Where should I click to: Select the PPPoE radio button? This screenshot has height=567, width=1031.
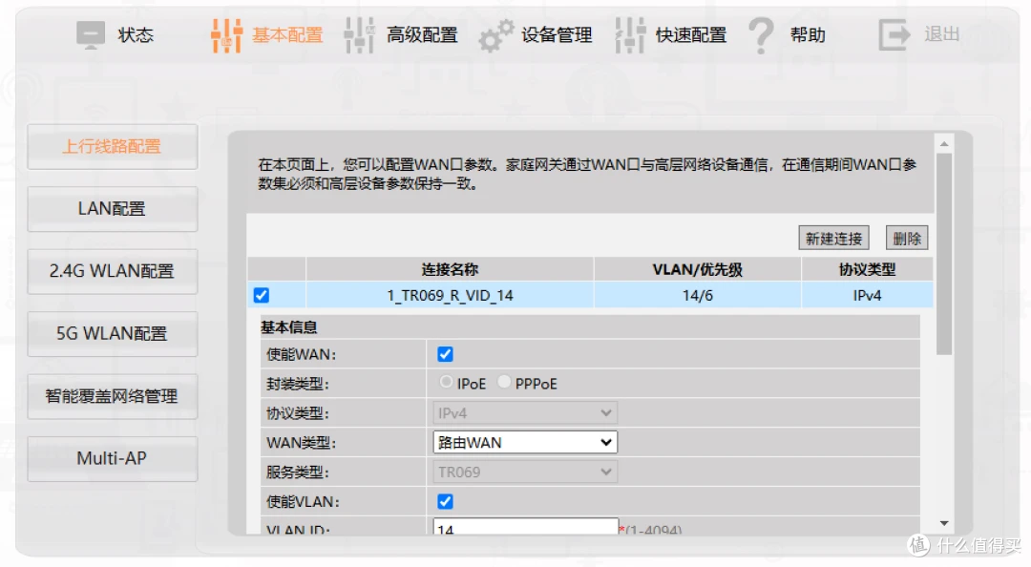tap(504, 382)
